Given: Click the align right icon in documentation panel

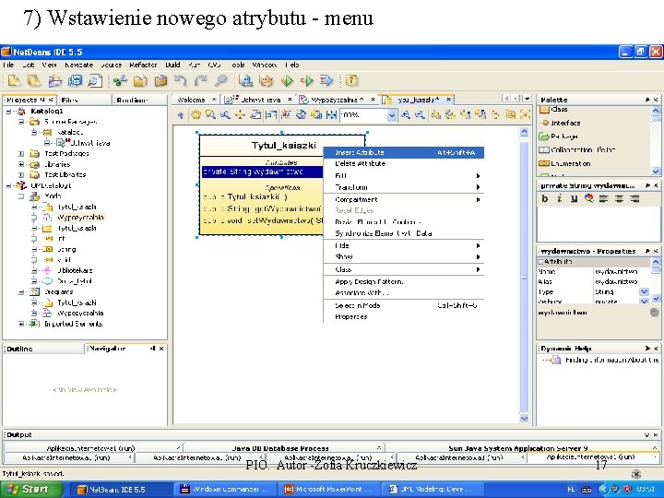Looking at the screenshot, I should coord(634,198).
